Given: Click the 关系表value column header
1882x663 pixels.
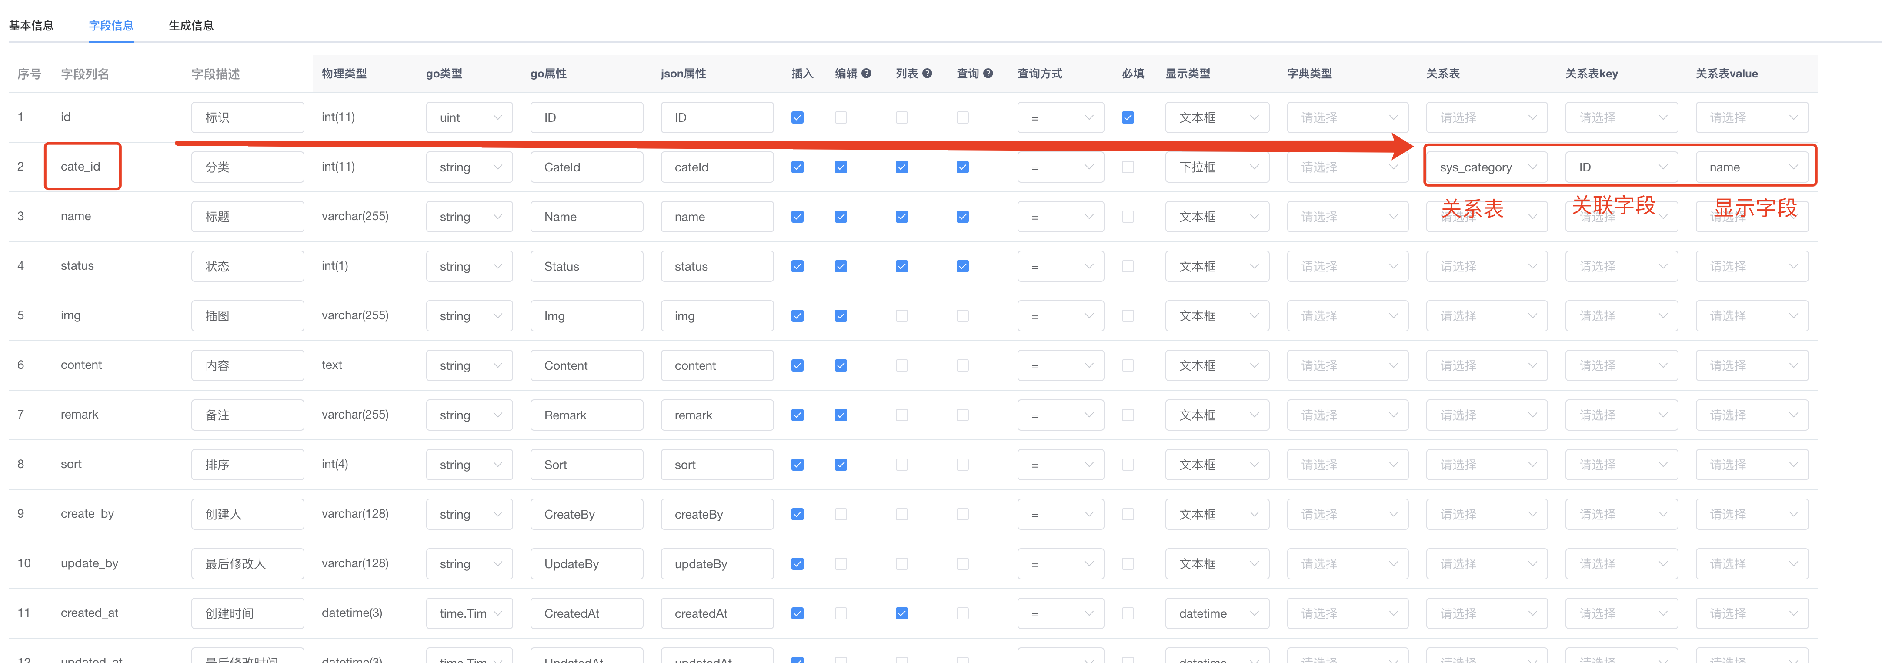Looking at the screenshot, I should tap(1726, 74).
